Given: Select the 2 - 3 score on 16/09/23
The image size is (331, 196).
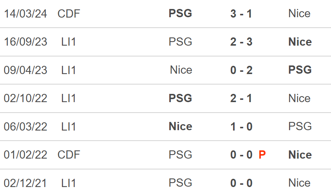Looking at the screenshot, I should tap(241, 42).
